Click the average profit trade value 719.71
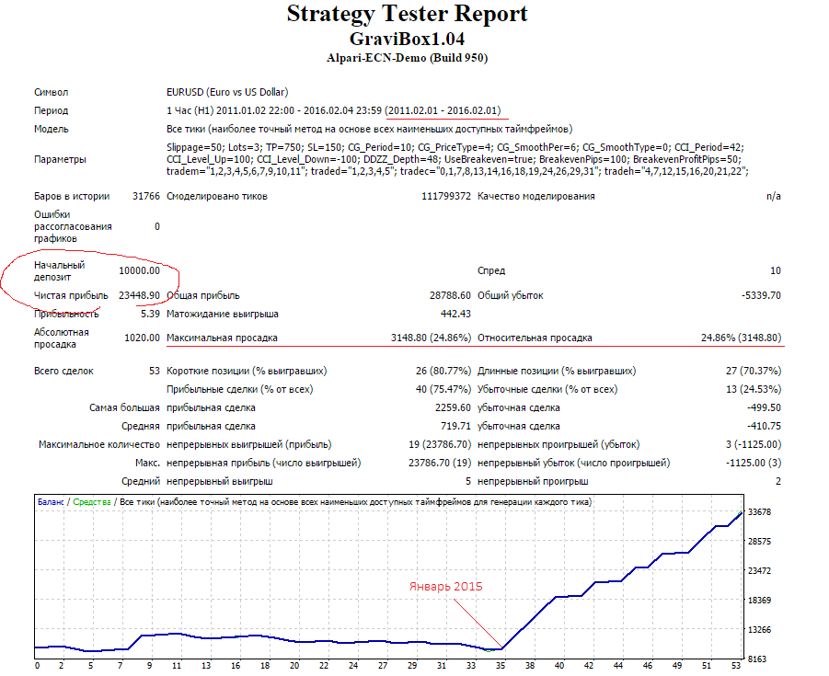Screen dimensions: 829x676 tap(455, 427)
